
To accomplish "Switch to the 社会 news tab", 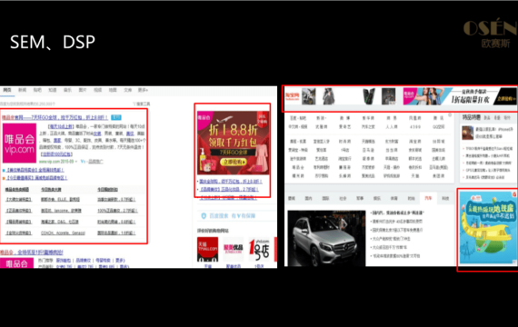I will (x=343, y=198).
